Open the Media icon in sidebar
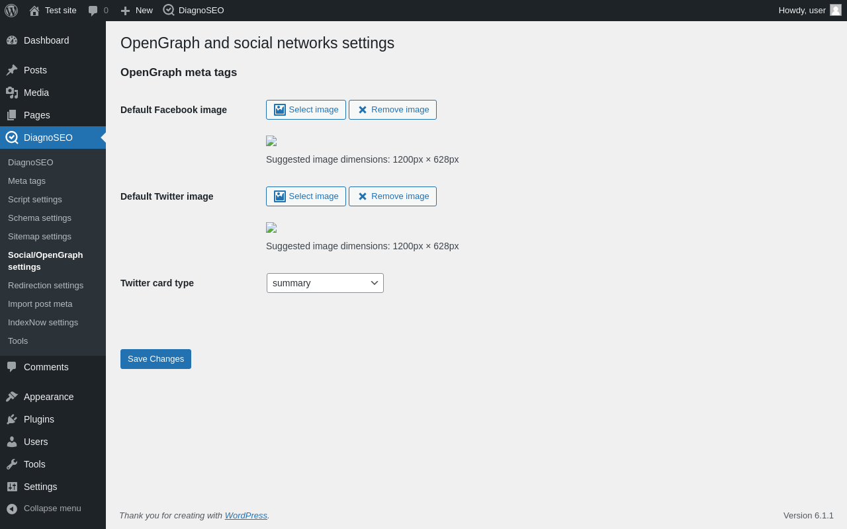 12,93
